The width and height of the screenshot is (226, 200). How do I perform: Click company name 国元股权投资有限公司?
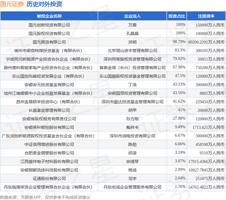(x=49, y=34)
